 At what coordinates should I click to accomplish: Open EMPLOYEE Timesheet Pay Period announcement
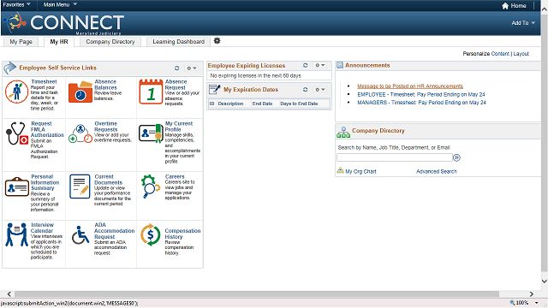[x=421, y=94]
